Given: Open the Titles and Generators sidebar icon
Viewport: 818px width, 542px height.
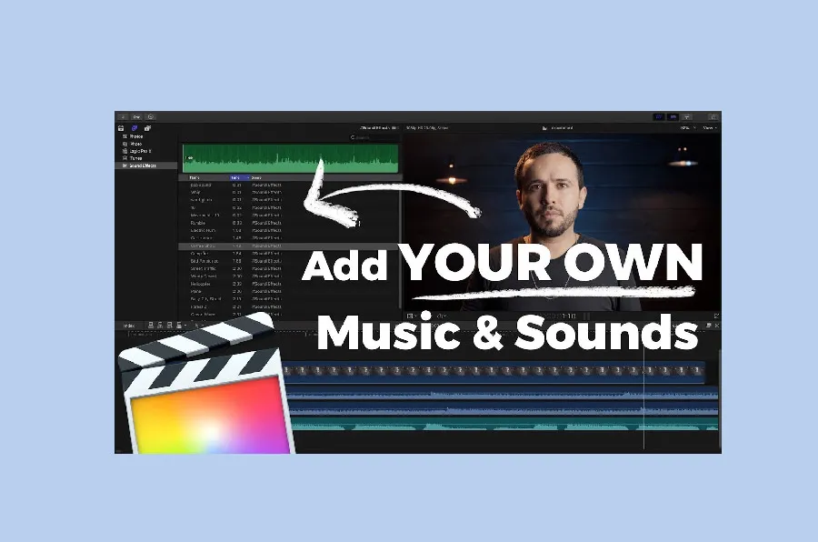Looking at the screenshot, I should (147, 128).
